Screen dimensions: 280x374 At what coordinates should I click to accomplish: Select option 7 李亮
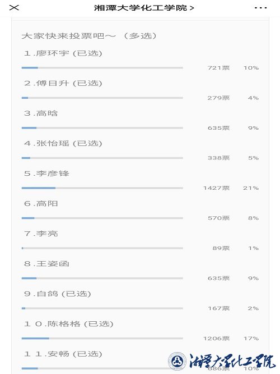pos(41,234)
